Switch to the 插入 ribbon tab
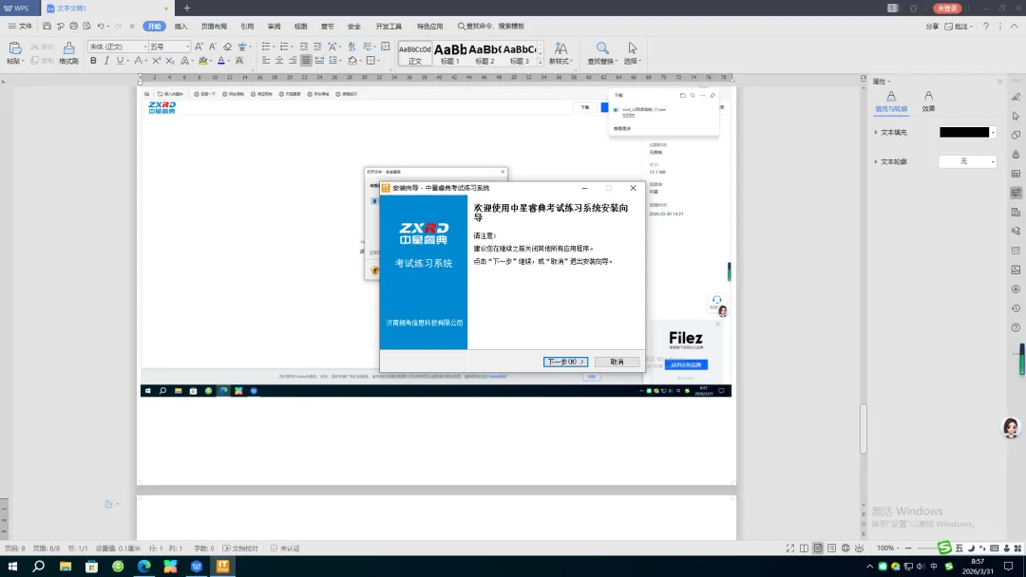The height and width of the screenshot is (577, 1026). (180, 27)
